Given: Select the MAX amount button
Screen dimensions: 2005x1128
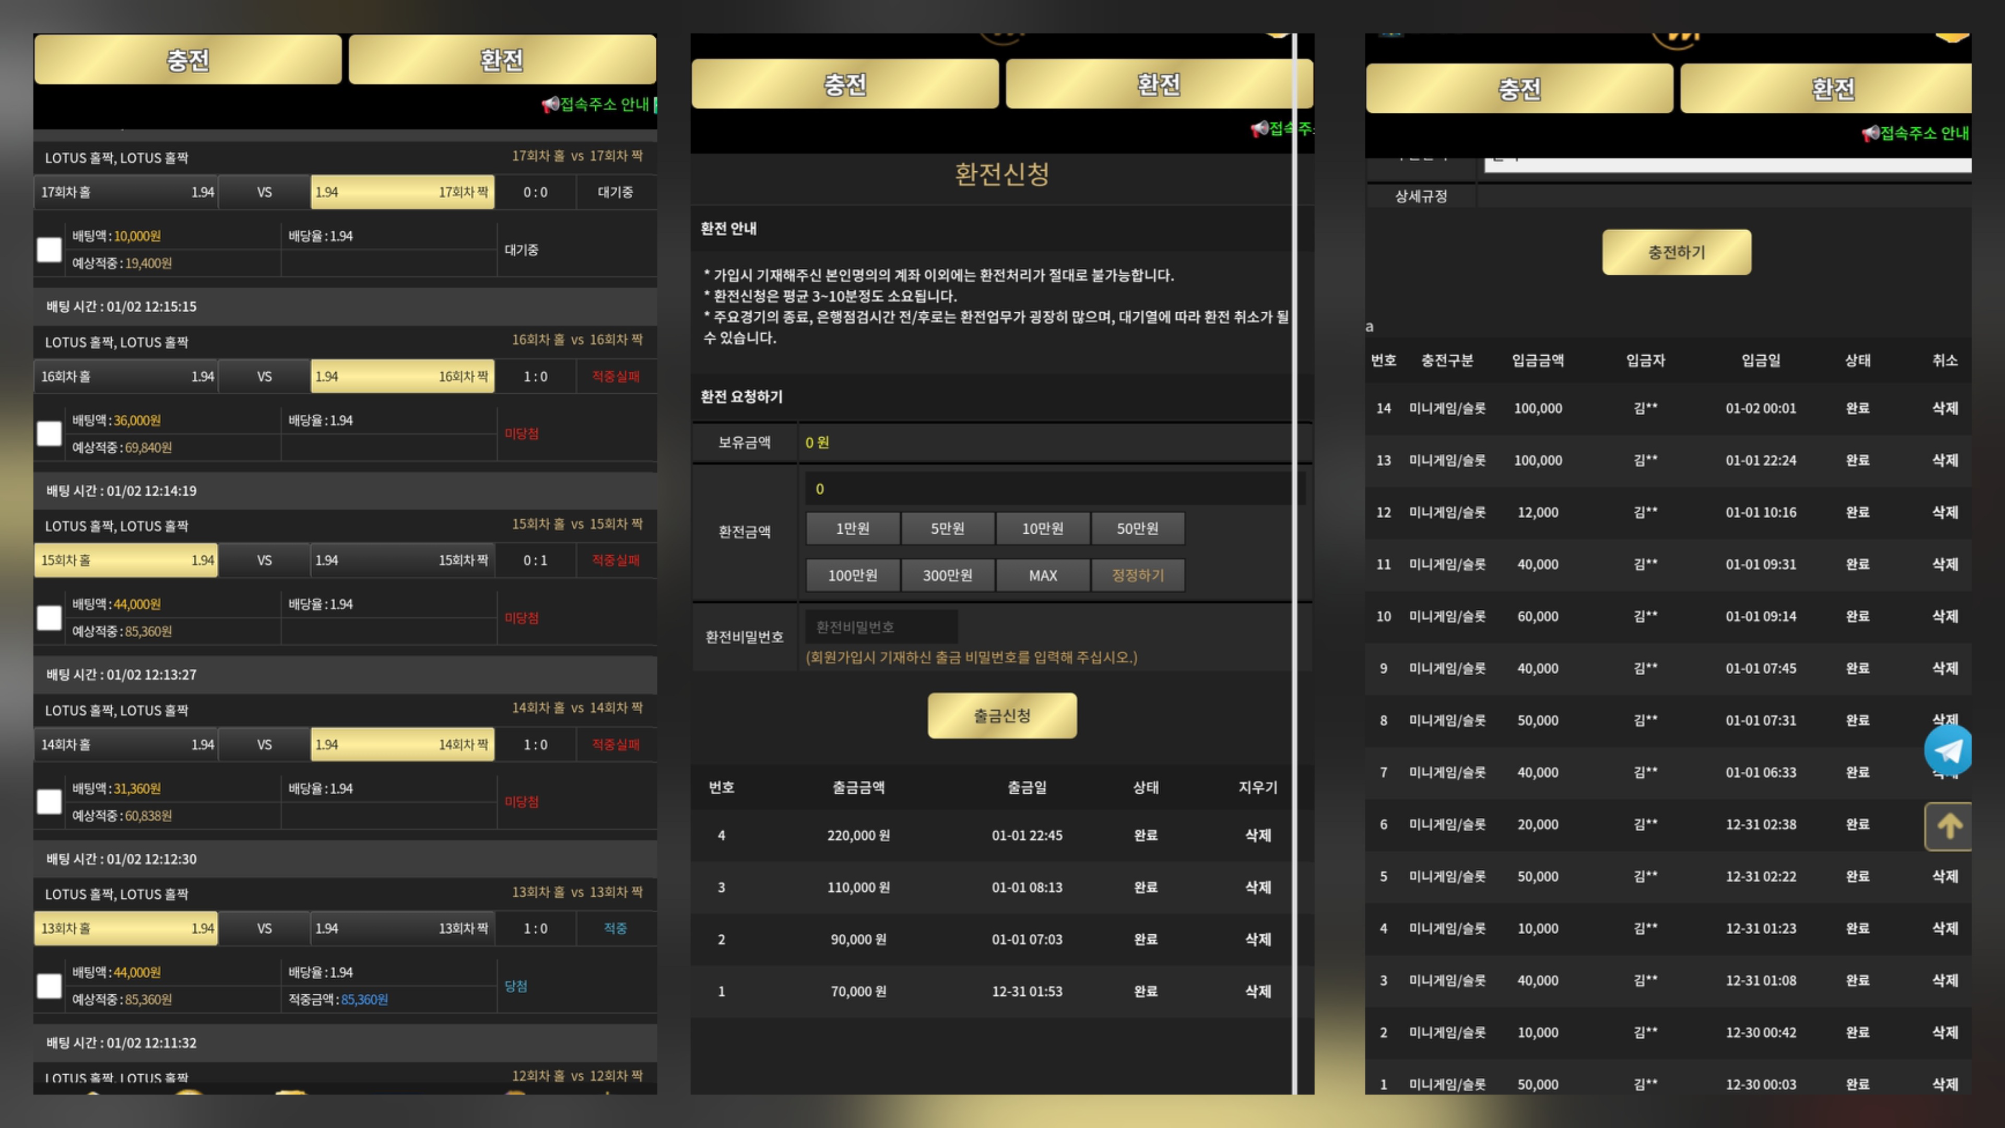Looking at the screenshot, I should [1042, 575].
